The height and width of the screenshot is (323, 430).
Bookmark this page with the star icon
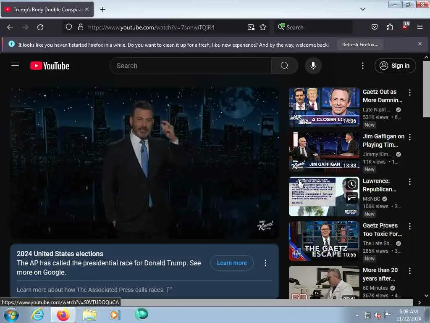click(263, 27)
